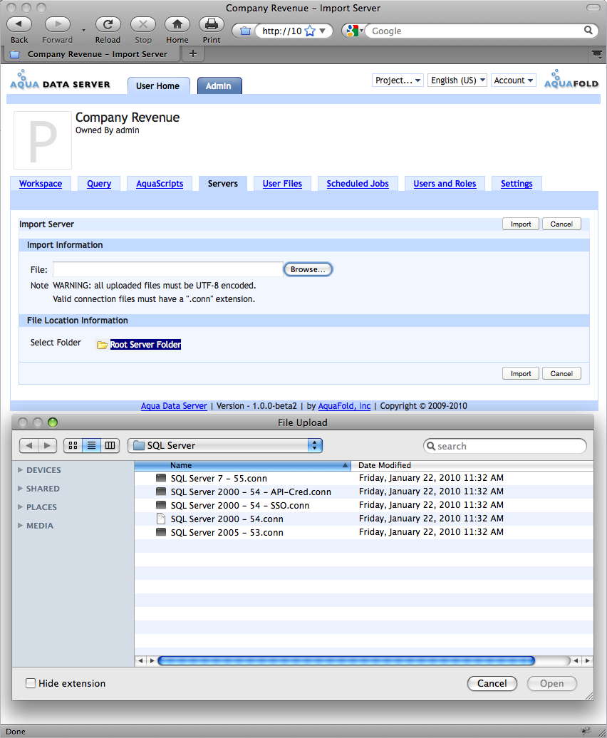Click right scroll arrow of file list
The image size is (607, 738).
[x=587, y=661]
